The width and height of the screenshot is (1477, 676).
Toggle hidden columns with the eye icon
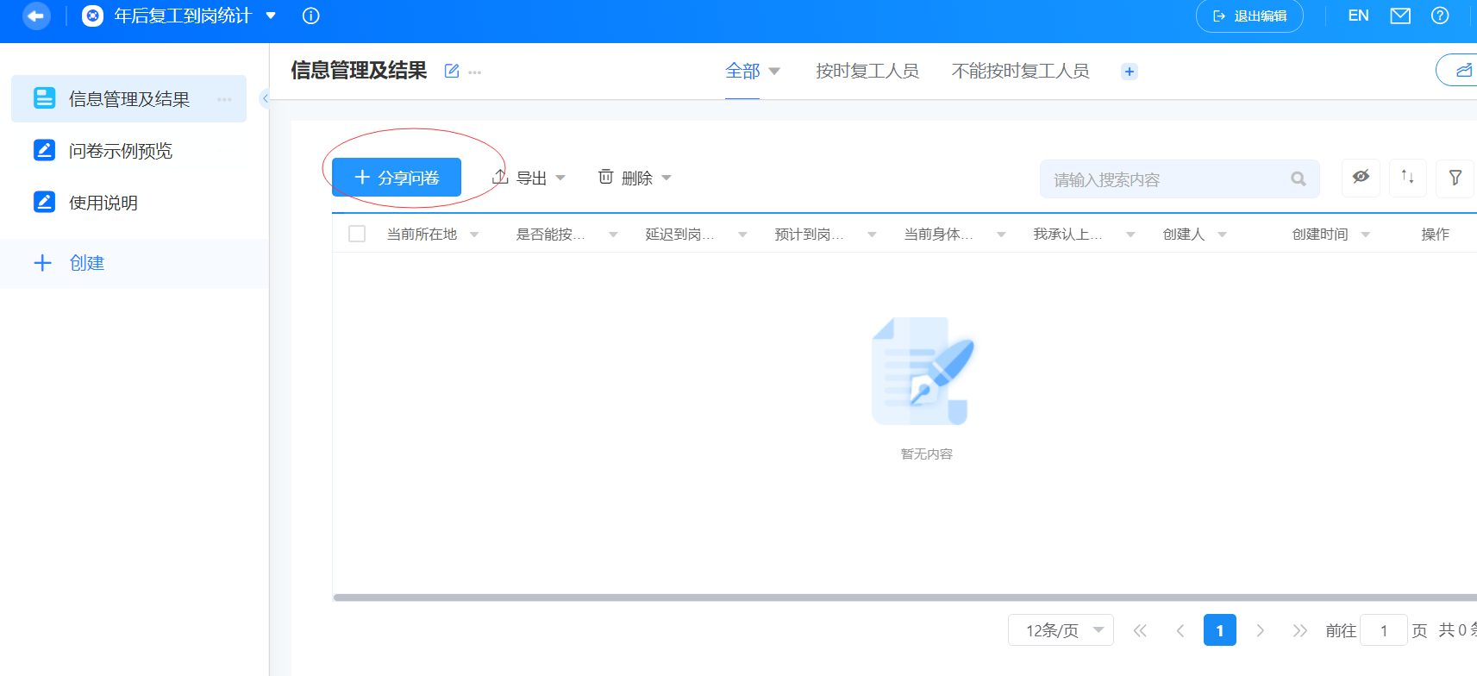click(x=1361, y=178)
